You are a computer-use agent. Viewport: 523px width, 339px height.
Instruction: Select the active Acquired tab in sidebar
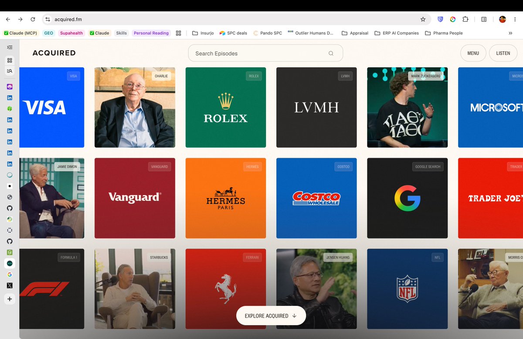coord(10,263)
